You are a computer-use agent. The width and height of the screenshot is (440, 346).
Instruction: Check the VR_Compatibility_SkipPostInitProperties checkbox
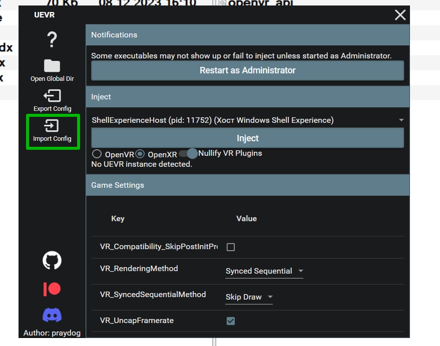(x=231, y=247)
